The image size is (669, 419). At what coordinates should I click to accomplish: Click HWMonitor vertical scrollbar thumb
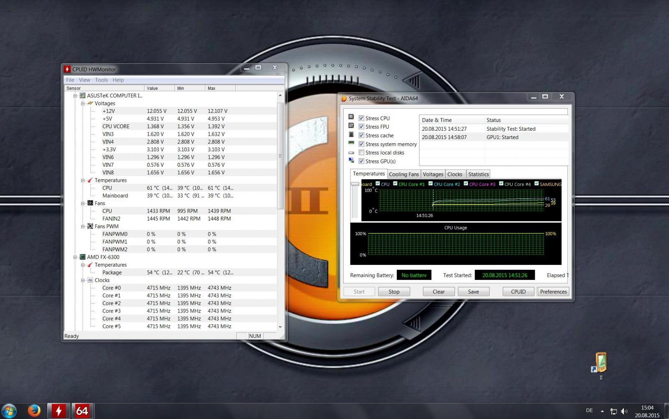281,155
